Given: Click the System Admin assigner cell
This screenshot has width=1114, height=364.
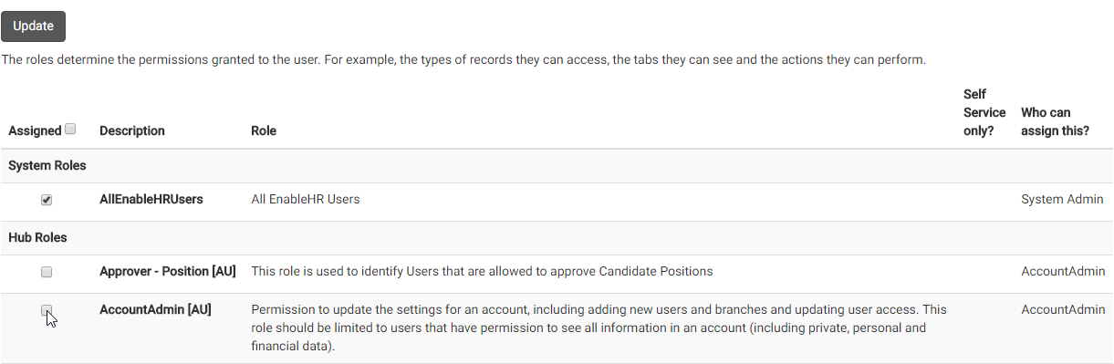Looking at the screenshot, I should click(x=1062, y=199).
